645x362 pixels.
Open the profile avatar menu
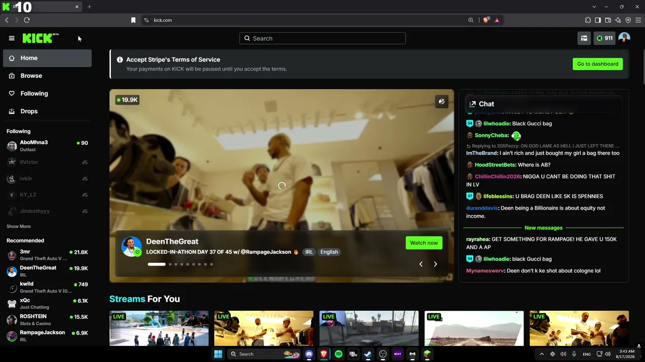pos(624,38)
